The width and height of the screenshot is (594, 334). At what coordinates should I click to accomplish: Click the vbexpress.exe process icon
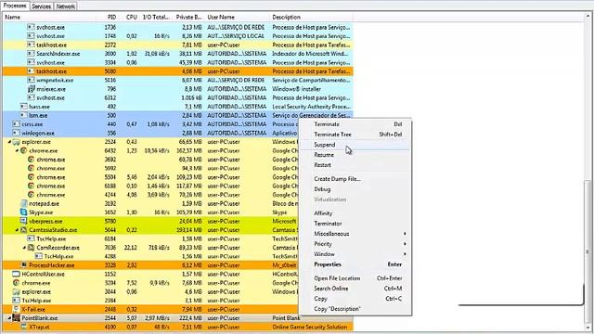coord(24,221)
